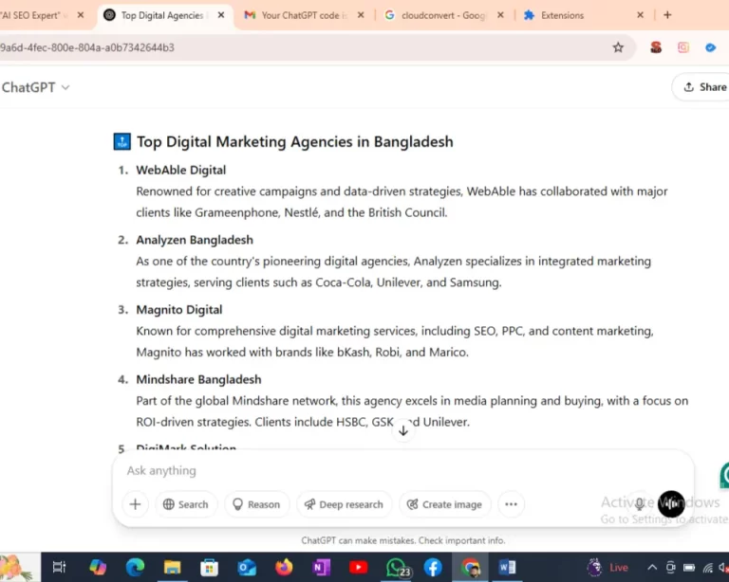The width and height of the screenshot is (729, 582).
Task: Close the AI SEO Expert tab
Action: pyautogui.click(x=81, y=15)
